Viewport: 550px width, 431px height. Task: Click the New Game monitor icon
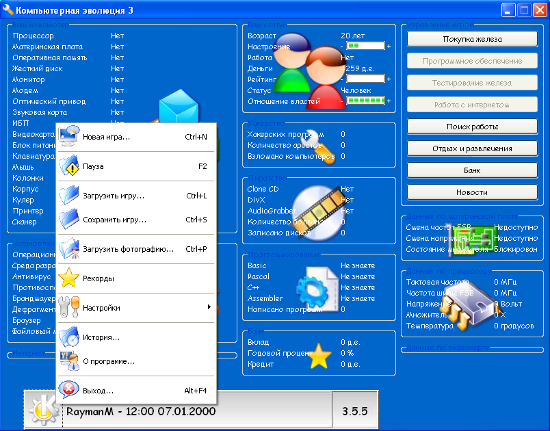point(68,136)
